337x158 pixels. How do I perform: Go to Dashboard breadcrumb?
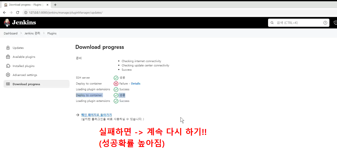tap(11, 33)
